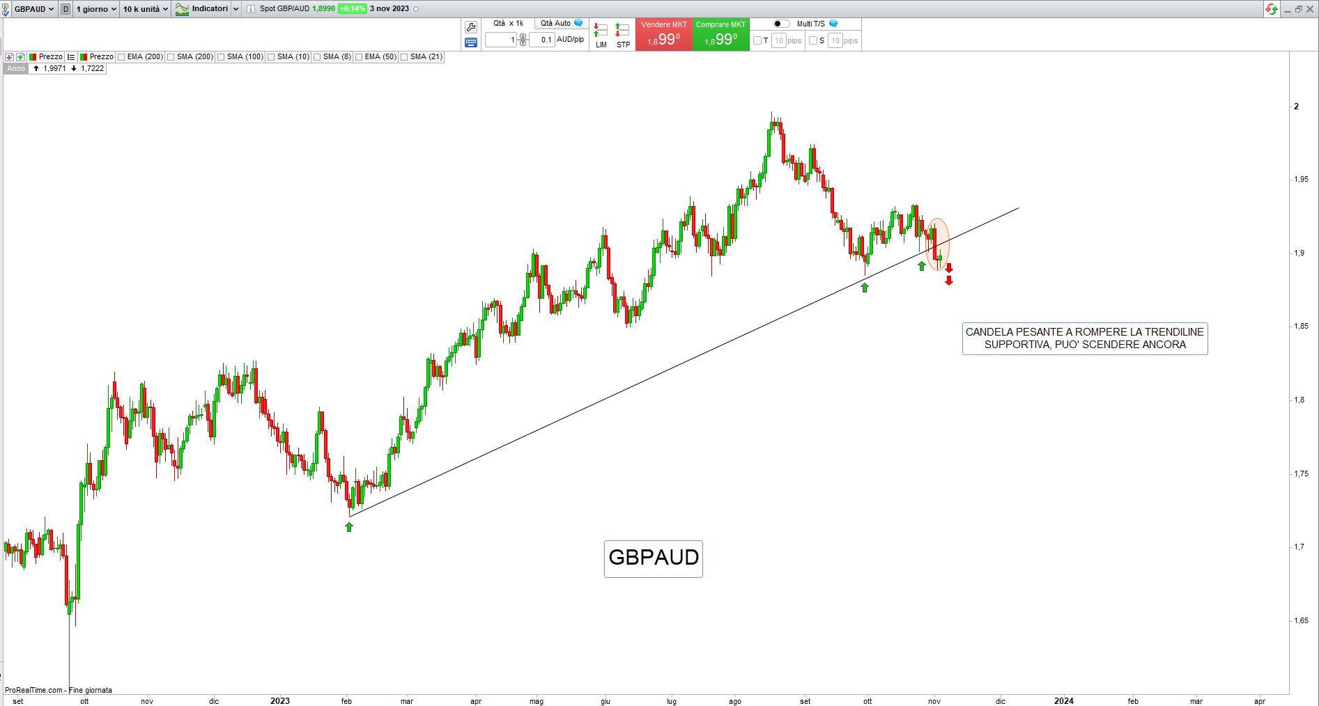Click the price list settings icon
1319x706 pixels.
pos(71,57)
